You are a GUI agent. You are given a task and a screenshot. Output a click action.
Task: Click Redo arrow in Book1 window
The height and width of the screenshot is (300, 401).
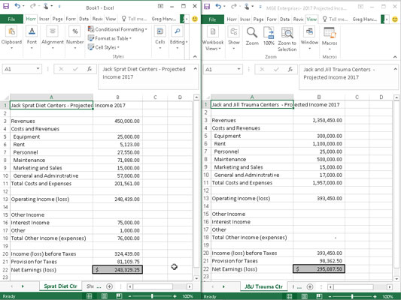coord(32,6)
